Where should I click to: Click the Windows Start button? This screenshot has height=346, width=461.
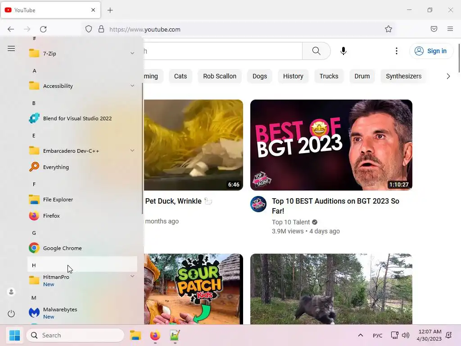pyautogui.click(x=14, y=335)
